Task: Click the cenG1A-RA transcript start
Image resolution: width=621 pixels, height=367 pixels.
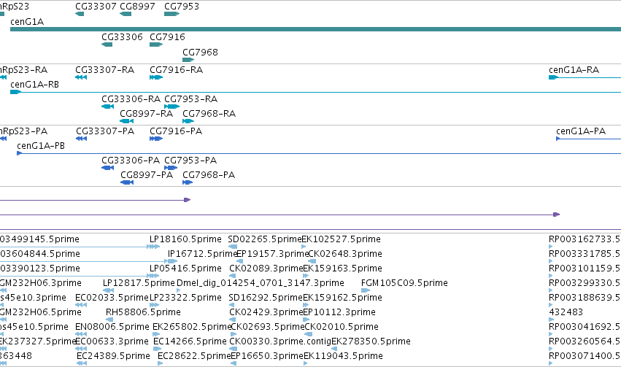Action: click(554, 77)
